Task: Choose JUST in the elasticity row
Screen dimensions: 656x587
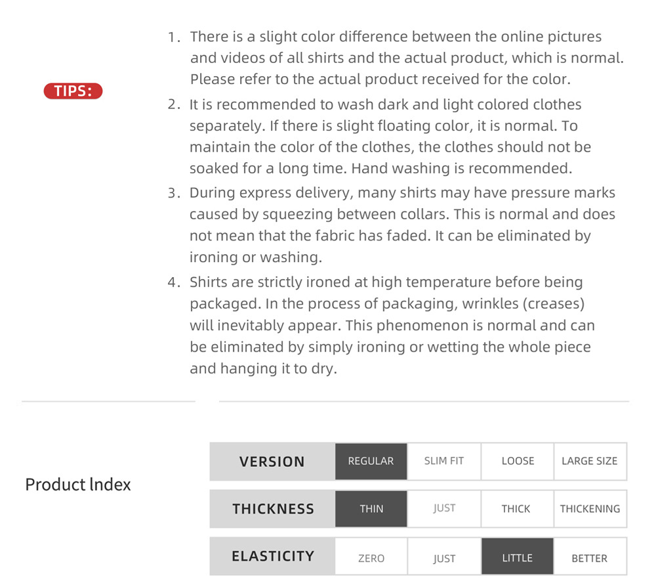Action: pos(444,556)
